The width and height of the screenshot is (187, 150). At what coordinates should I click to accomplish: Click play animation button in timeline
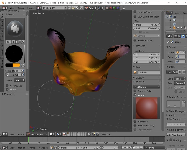tap(134, 148)
